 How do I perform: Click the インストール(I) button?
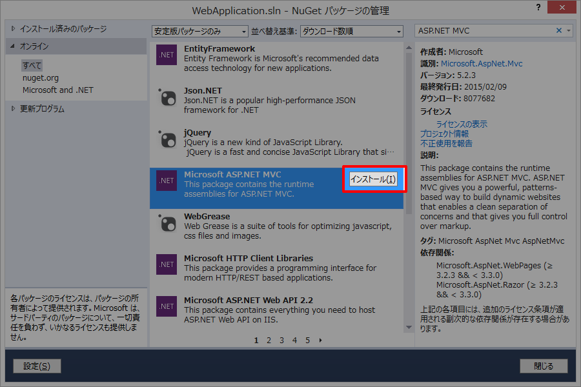(x=374, y=179)
